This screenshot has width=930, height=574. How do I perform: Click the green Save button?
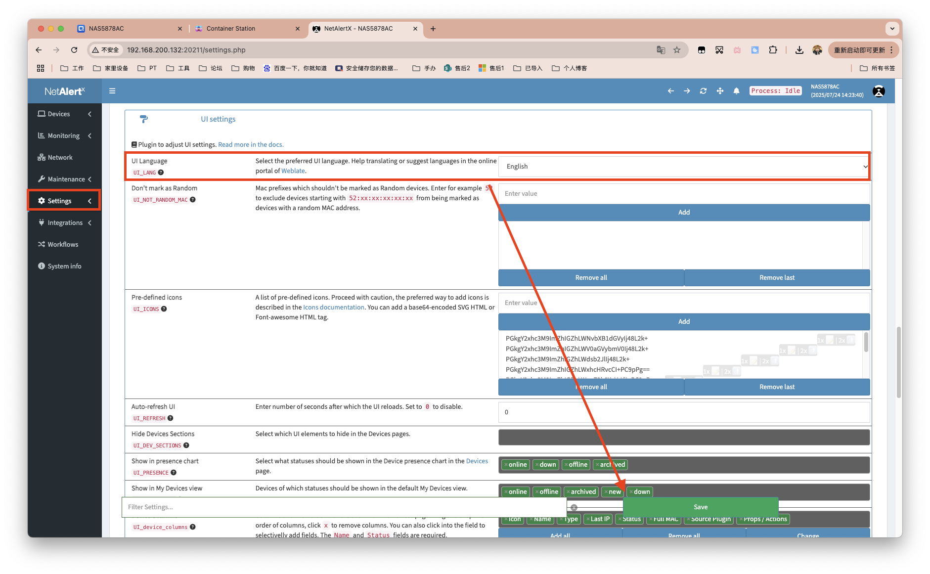(700, 507)
